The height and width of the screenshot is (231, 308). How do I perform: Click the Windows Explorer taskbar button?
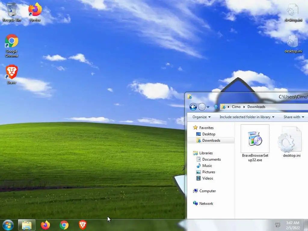(27, 225)
